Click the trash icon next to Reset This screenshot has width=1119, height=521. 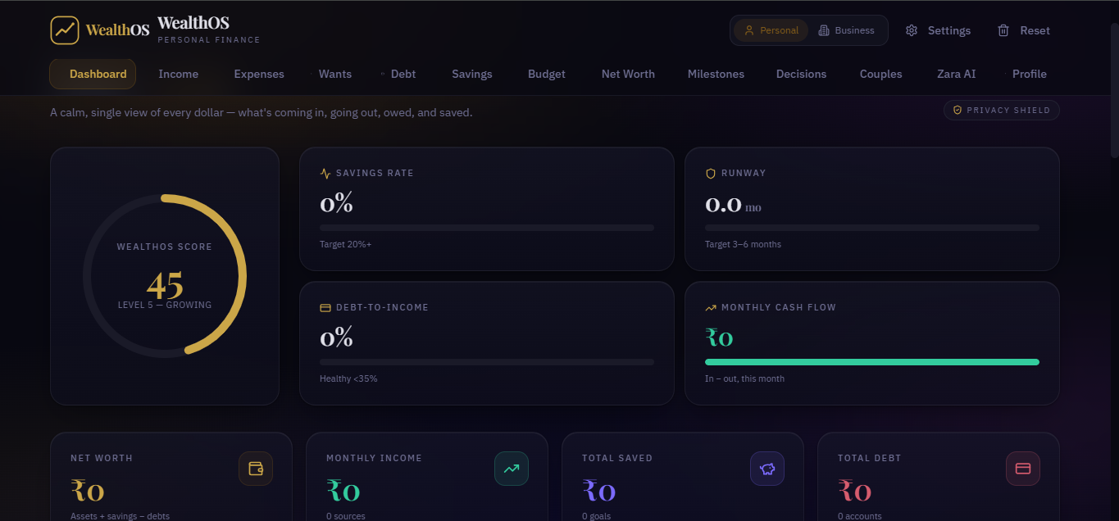point(1003,30)
